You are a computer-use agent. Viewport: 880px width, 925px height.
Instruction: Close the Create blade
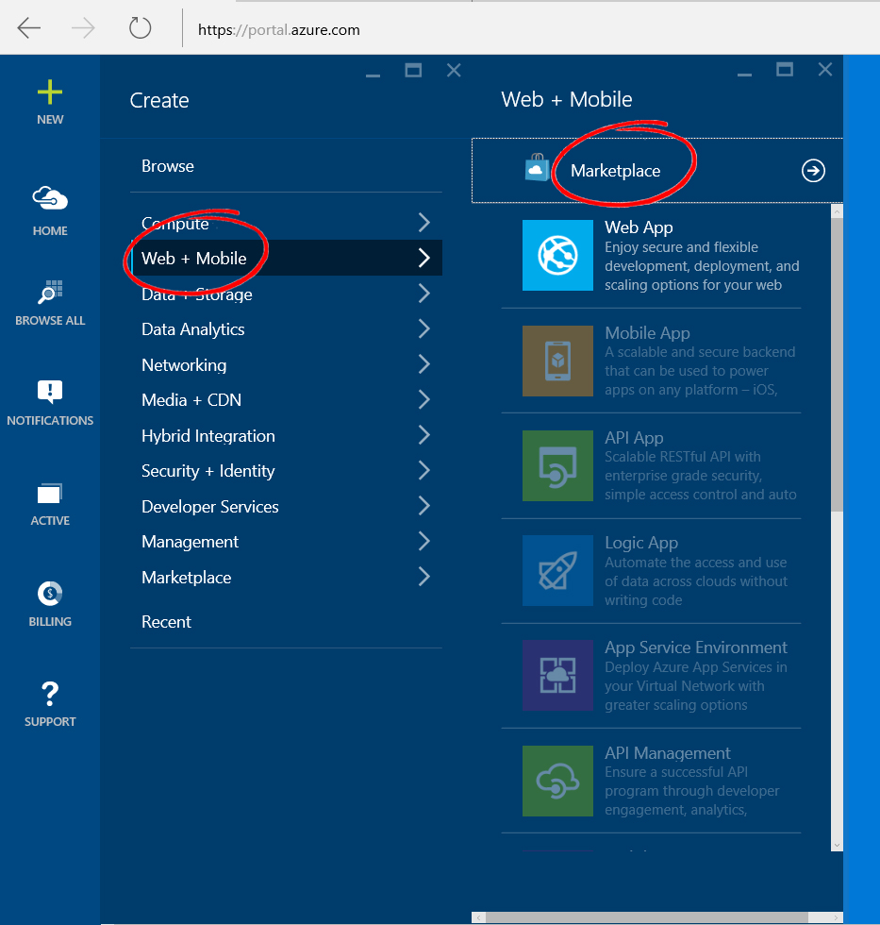pos(454,70)
